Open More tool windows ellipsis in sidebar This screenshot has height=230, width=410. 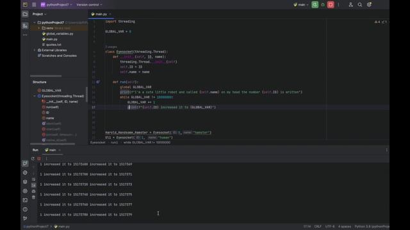point(25,34)
